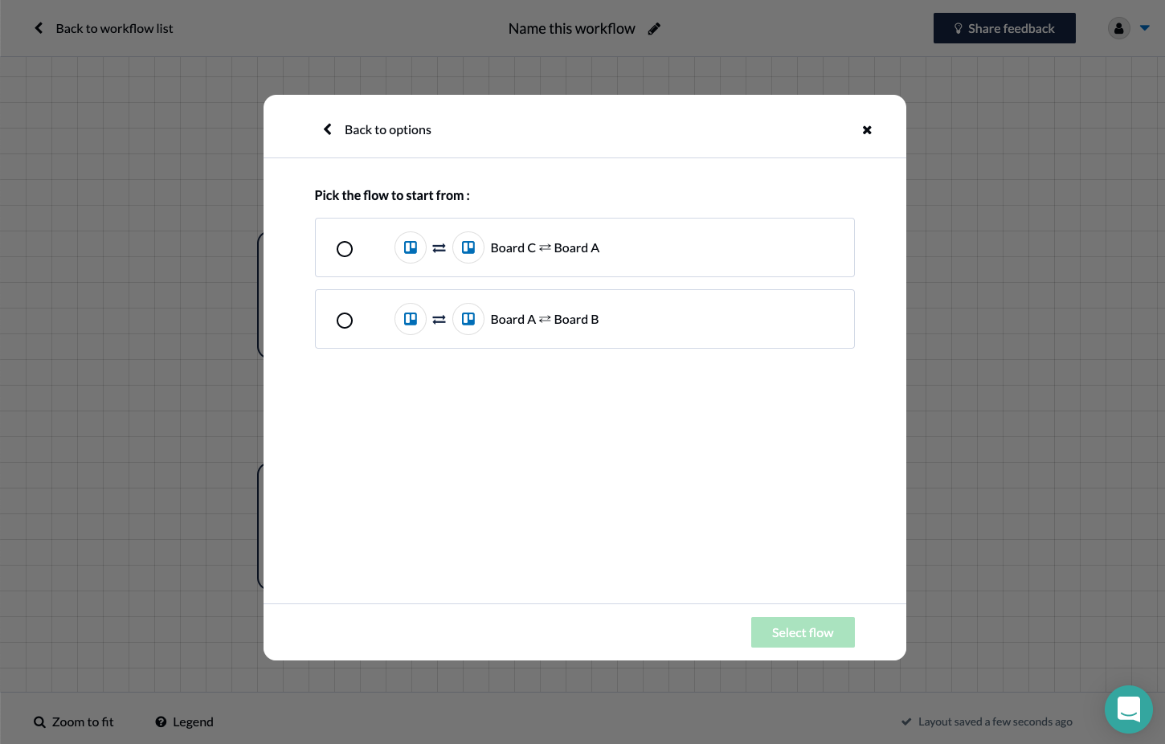Open Share feedback
This screenshot has width=1165, height=744.
pyautogui.click(x=1004, y=28)
